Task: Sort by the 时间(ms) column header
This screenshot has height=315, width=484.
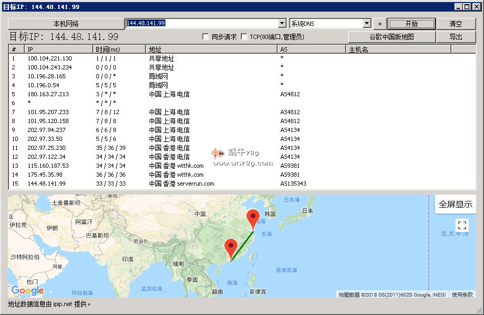Action: click(x=120, y=49)
